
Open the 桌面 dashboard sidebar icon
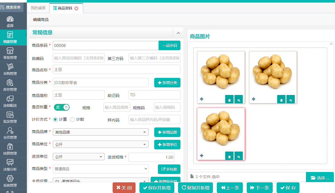tap(10, 22)
